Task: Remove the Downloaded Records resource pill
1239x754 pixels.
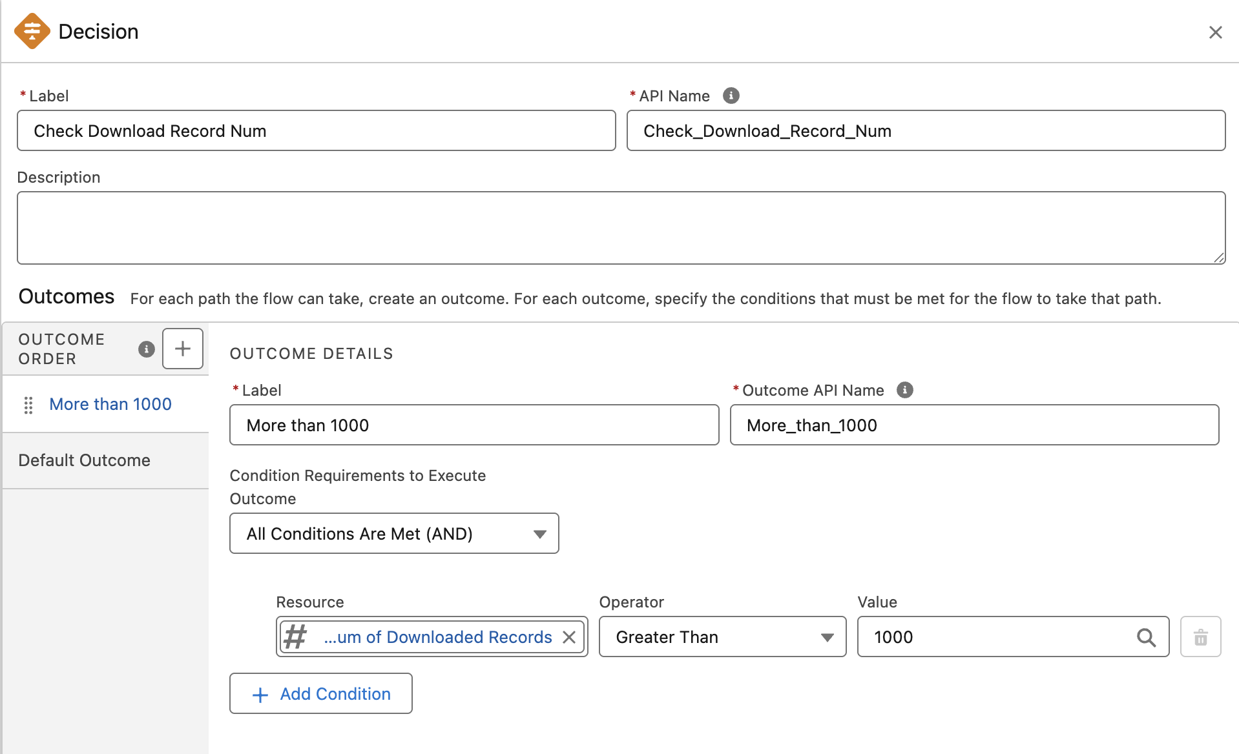Action: click(x=569, y=637)
